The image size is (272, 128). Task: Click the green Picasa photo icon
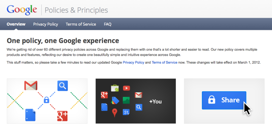(126, 100)
